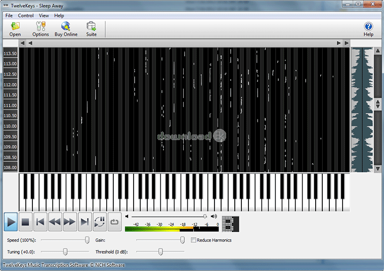The height and width of the screenshot is (271, 384).
Task: Click the Help icon in toolbar
Action: pos(368,29)
